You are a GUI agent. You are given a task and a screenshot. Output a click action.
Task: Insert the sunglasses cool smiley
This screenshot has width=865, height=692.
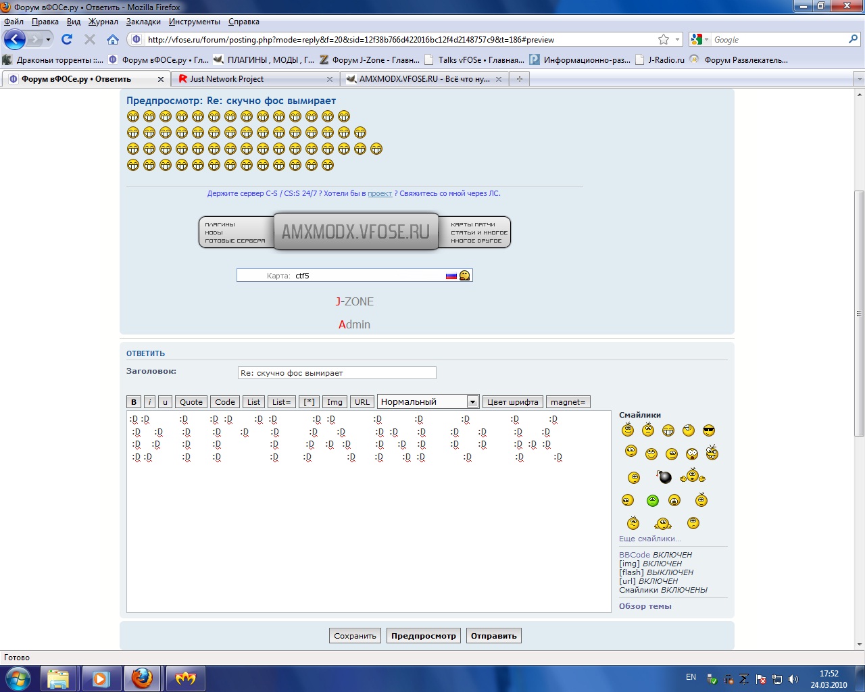pyautogui.click(x=709, y=430)
